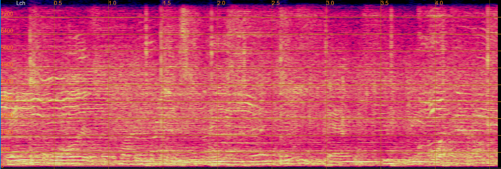
Task: Click the bright vertical streak after 3.5 seconds
Action: [x=391, y=31]
